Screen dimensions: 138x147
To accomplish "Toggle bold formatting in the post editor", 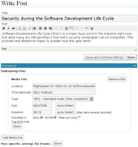I will coord(4,28).
